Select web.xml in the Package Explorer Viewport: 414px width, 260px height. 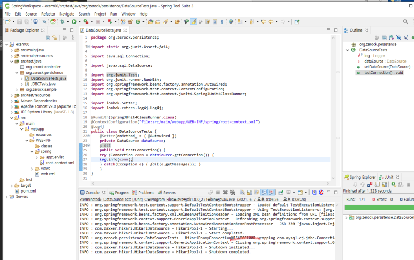[x=48, y=174]
